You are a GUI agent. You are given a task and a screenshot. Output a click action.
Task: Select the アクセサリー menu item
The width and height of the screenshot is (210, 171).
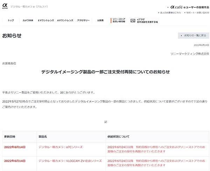pos(83,21)
